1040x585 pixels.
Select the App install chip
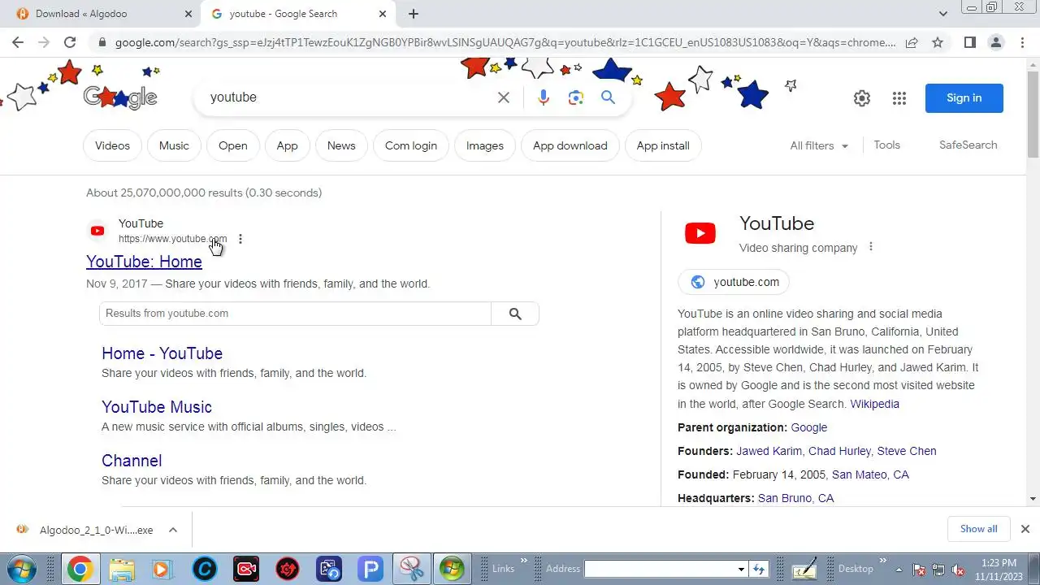click(663, 145)
